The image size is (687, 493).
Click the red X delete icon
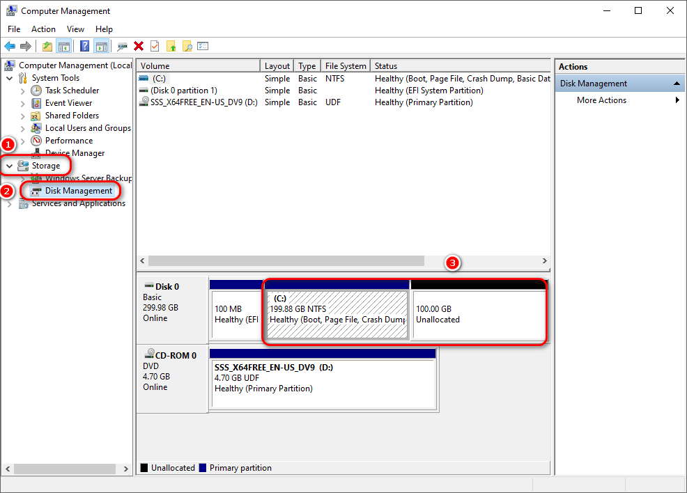point(139,46)
